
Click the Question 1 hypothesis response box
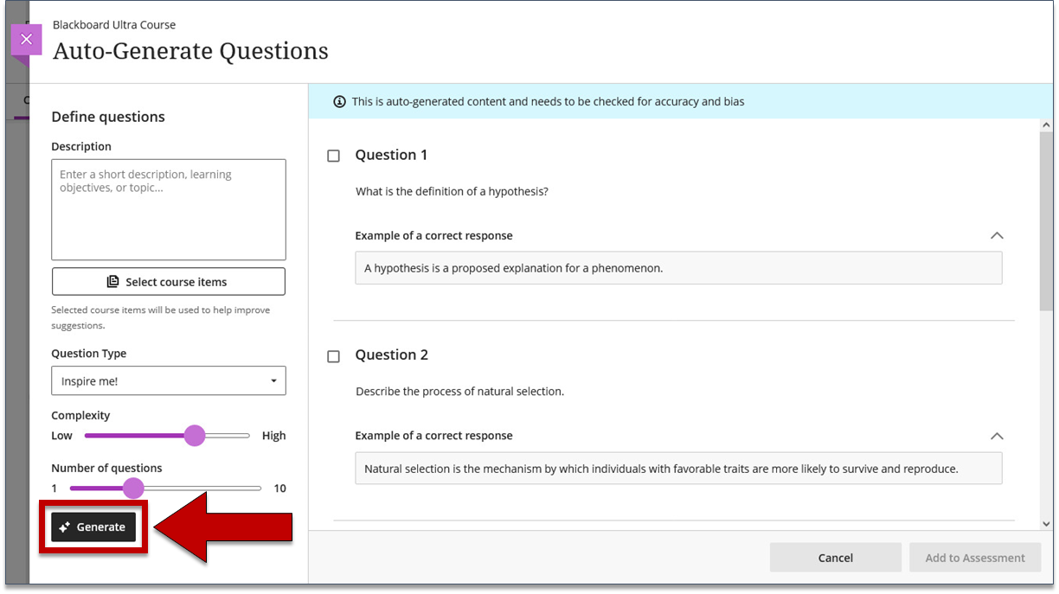coord(678,268)
